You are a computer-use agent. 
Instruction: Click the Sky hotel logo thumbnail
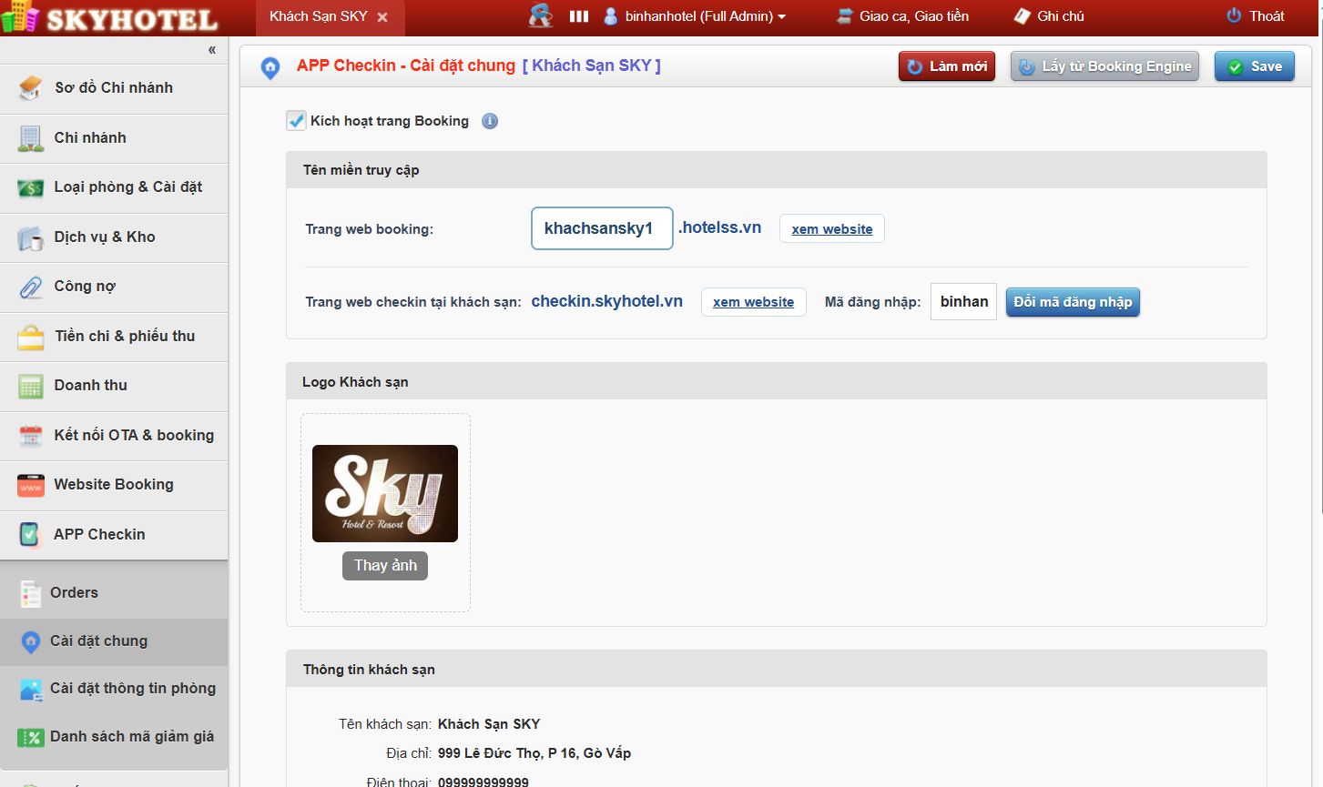pos(385,493)
